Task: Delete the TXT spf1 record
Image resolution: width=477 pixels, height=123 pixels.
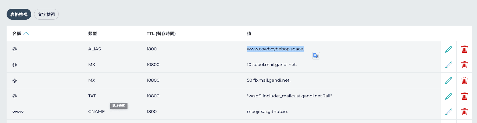Action: (464, 96)
